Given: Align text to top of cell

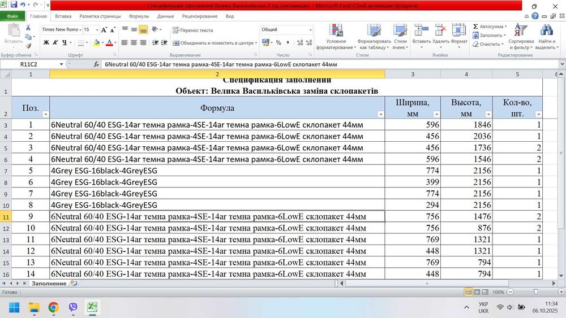Looking at the screenshot, I should pos(125,29).
